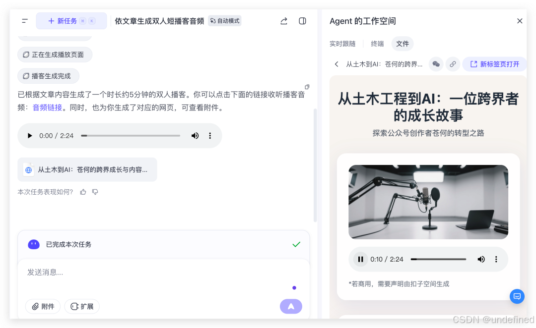The width and height of the screenshot is (536, 328).
Task: Open the 从土木到AI webpage attachment
Action: click(87, 169)
